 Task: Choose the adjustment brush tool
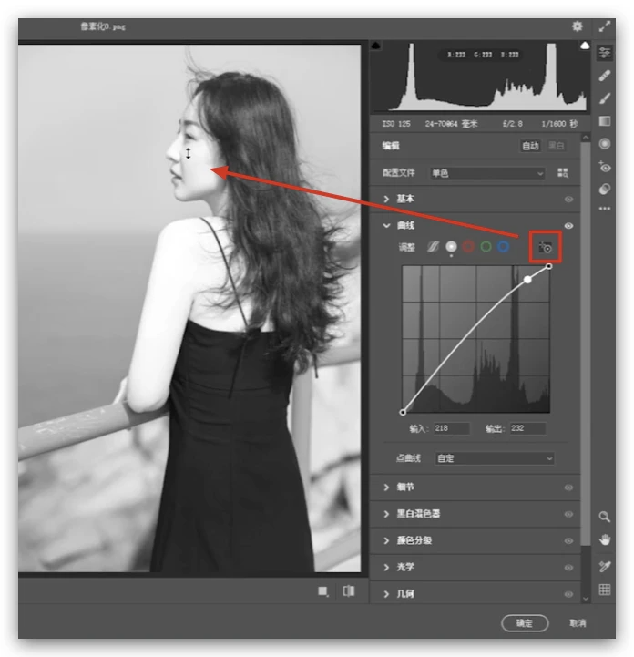(605, 98)
